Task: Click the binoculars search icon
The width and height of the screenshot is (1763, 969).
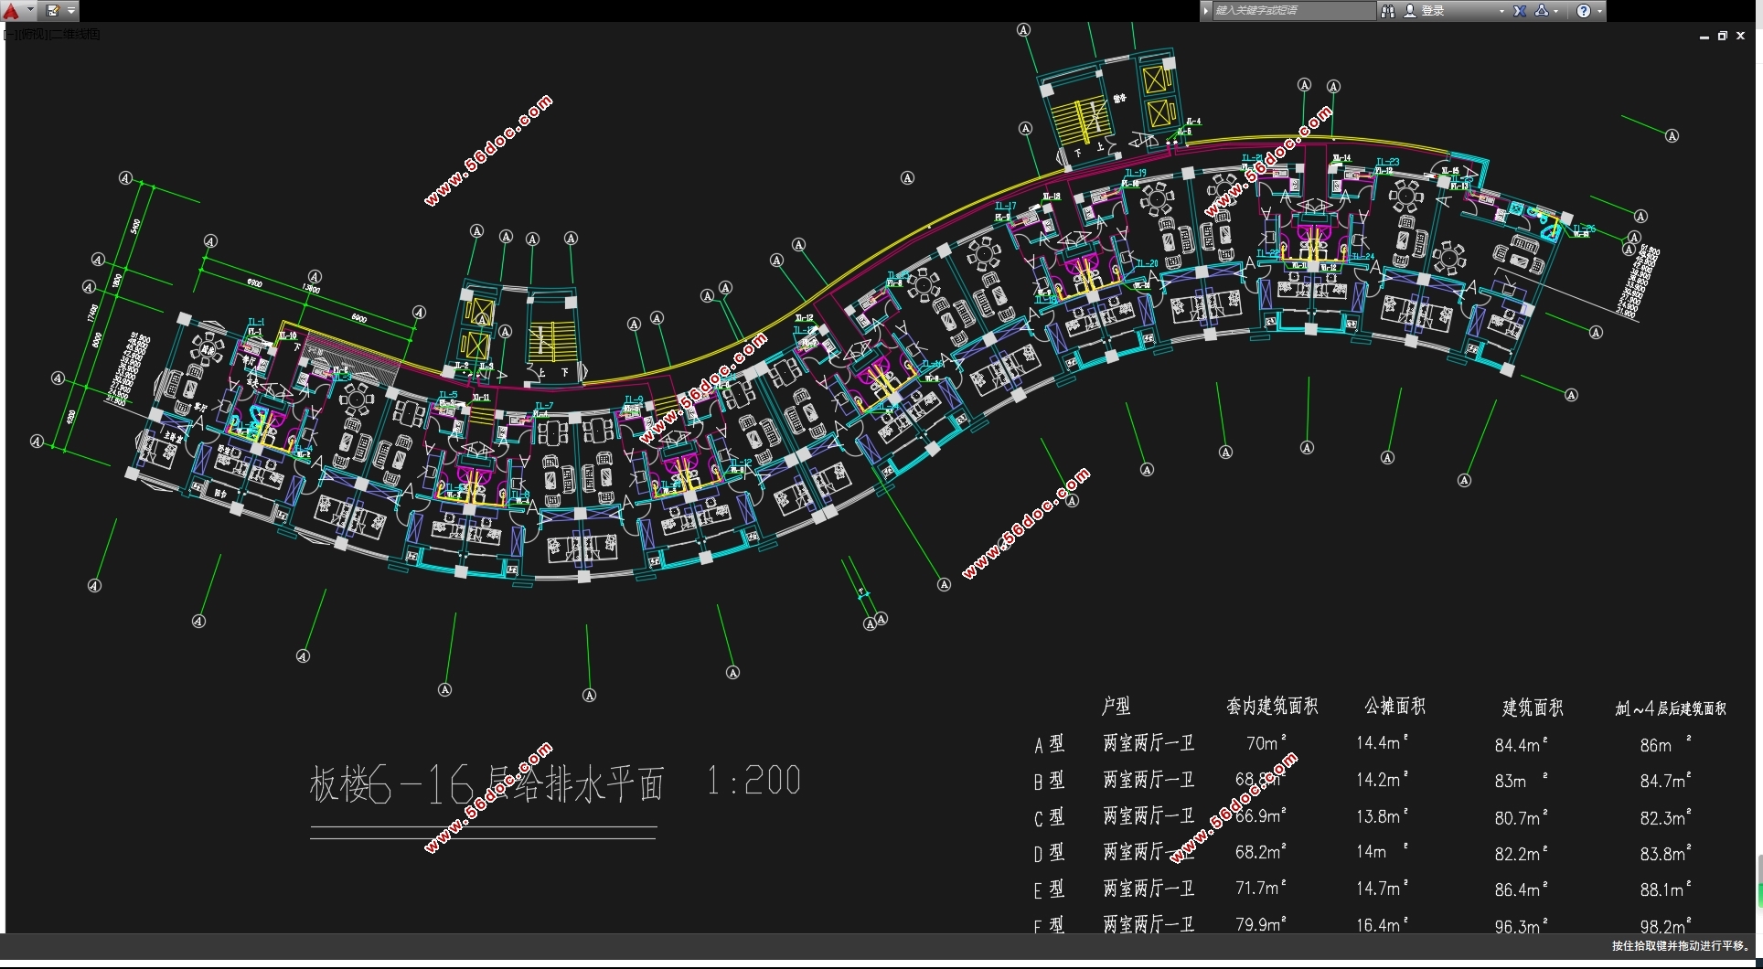Action: (1387, 11)
